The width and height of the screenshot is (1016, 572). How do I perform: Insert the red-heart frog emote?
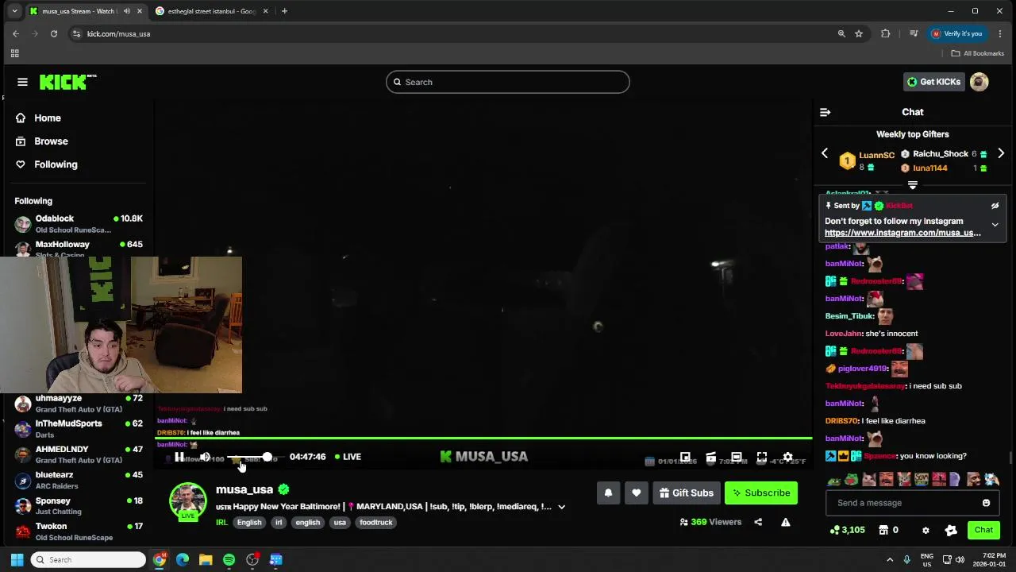pyautogui.click(x=851, y=480)
